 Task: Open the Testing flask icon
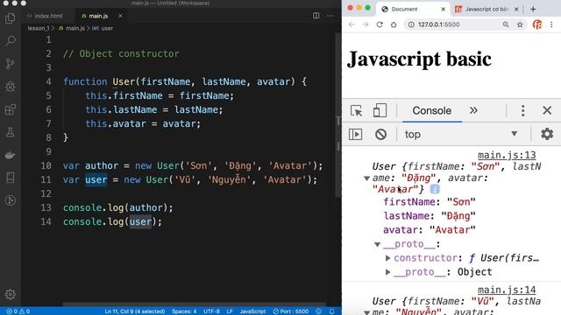(x=10, y=132)
